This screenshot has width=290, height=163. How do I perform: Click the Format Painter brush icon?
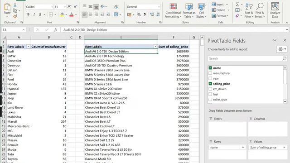(15, 16)
